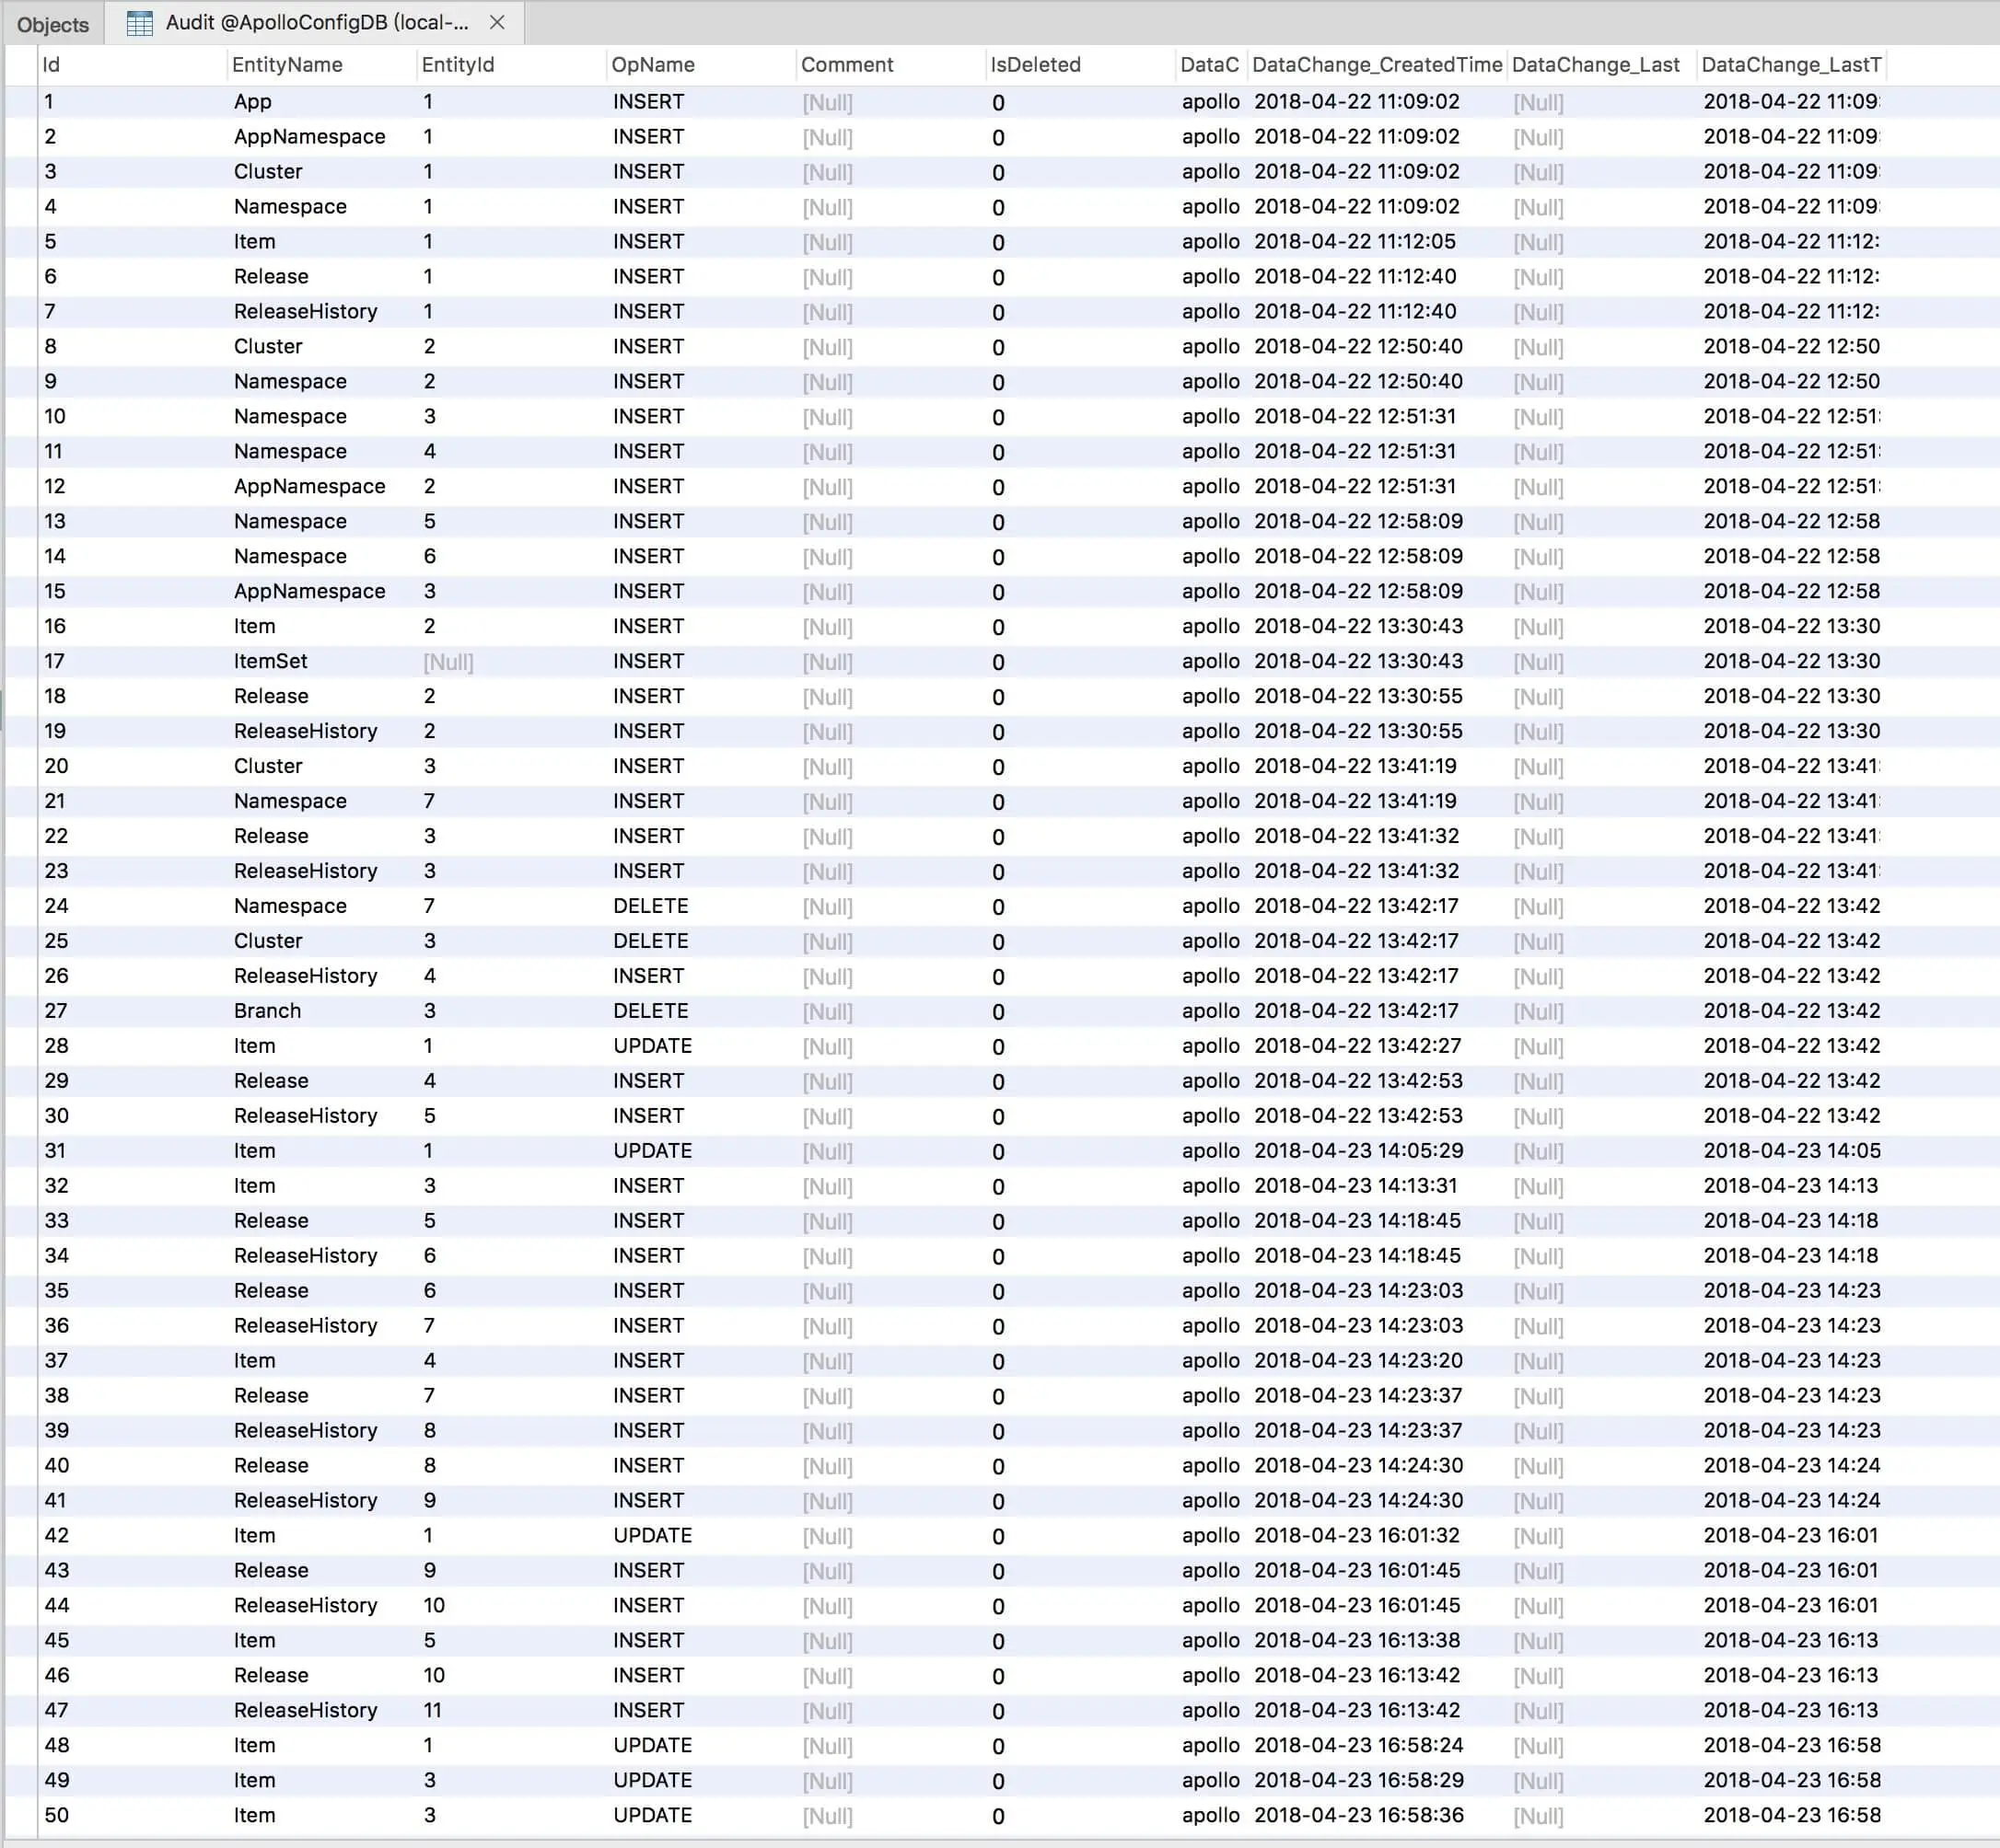Select 'ReleaseHistory' cell in row 7

305,312
